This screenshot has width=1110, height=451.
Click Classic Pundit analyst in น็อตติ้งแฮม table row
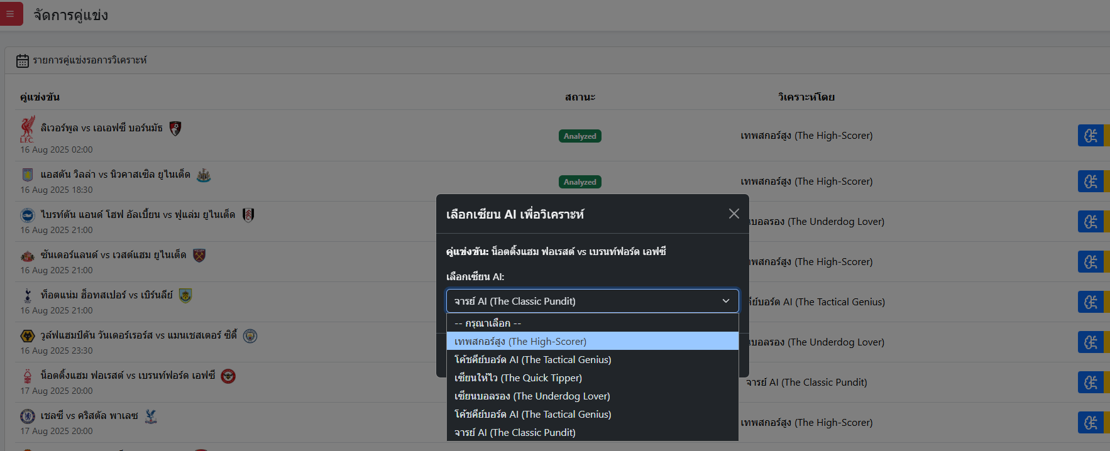(x=806, y=383)
